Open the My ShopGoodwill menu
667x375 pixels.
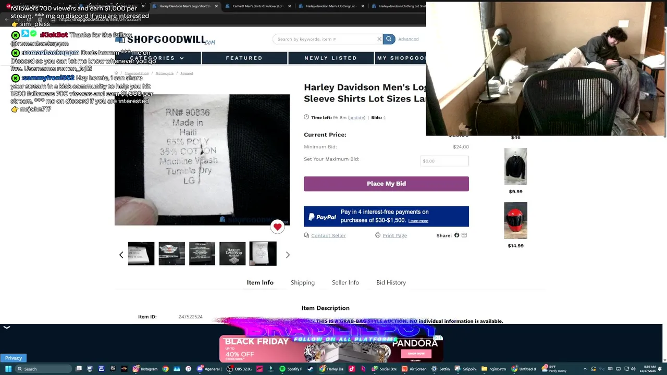[400, 58]
